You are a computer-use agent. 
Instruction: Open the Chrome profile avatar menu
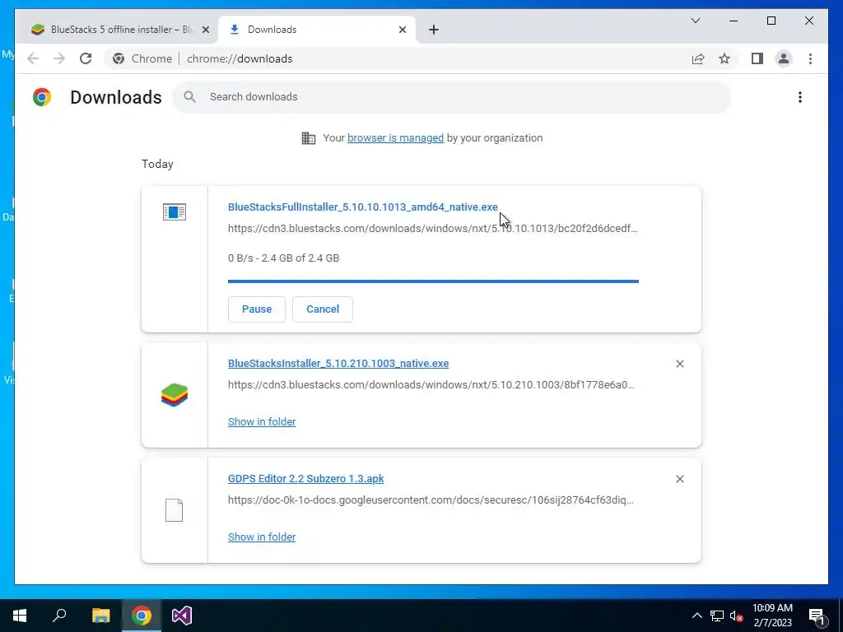[x=784, y=58]
